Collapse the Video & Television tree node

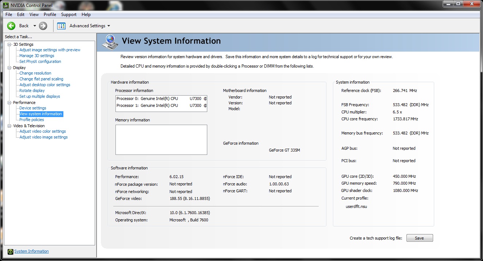[x=9, y=126]
